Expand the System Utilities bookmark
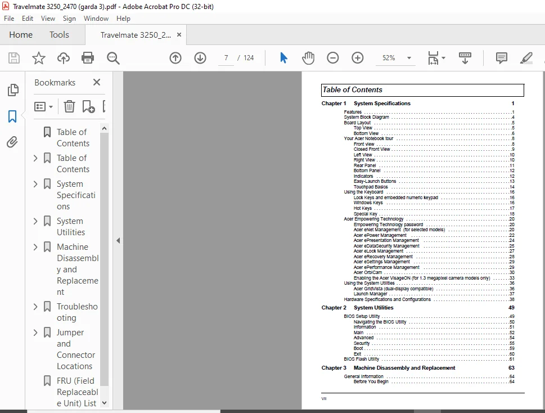Screen dimensions: 545x413 click(x=35, y=221)
